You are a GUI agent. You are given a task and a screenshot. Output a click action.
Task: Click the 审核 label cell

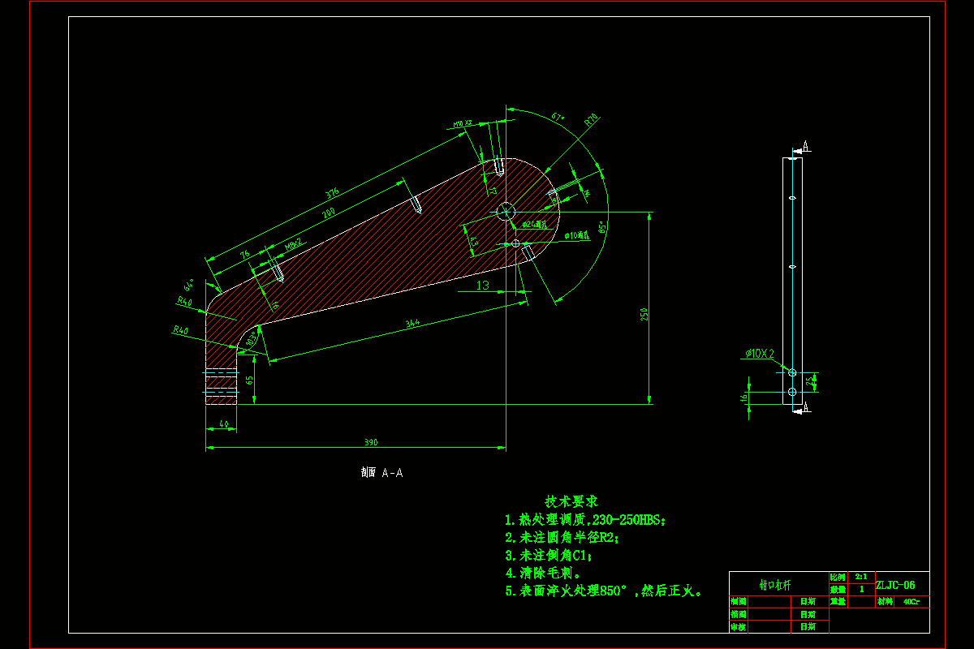pos(739,627)
